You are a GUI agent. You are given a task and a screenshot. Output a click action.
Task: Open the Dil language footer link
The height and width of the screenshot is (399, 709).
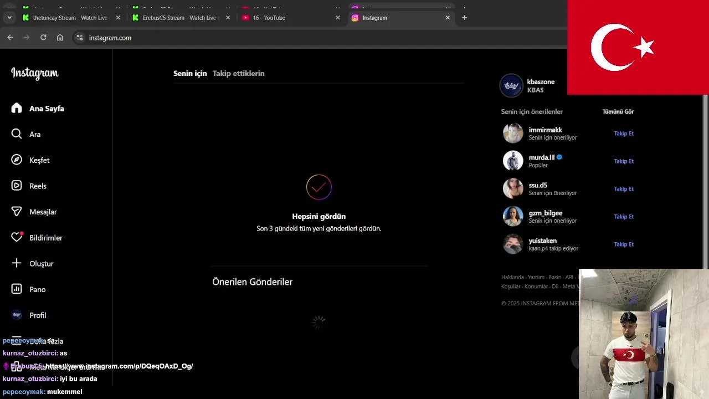[555, 287]
